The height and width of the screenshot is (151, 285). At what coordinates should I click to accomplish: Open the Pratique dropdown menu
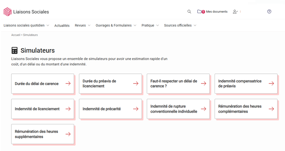point(150,26)
